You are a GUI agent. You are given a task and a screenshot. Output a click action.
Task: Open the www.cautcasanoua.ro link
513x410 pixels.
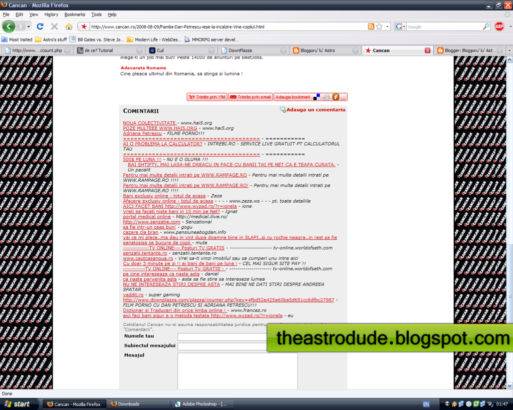[148, 258]
